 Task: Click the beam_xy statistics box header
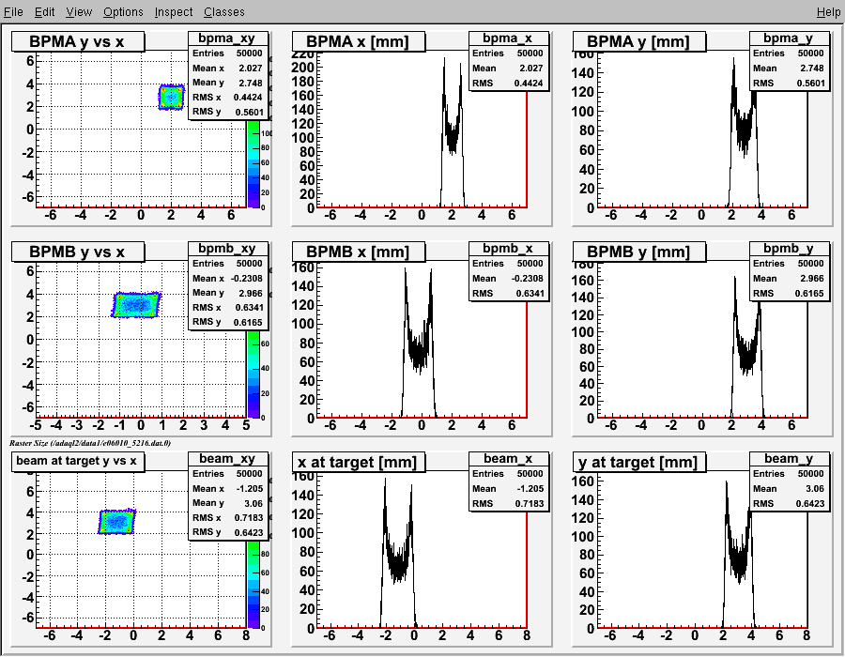point(227,458)
